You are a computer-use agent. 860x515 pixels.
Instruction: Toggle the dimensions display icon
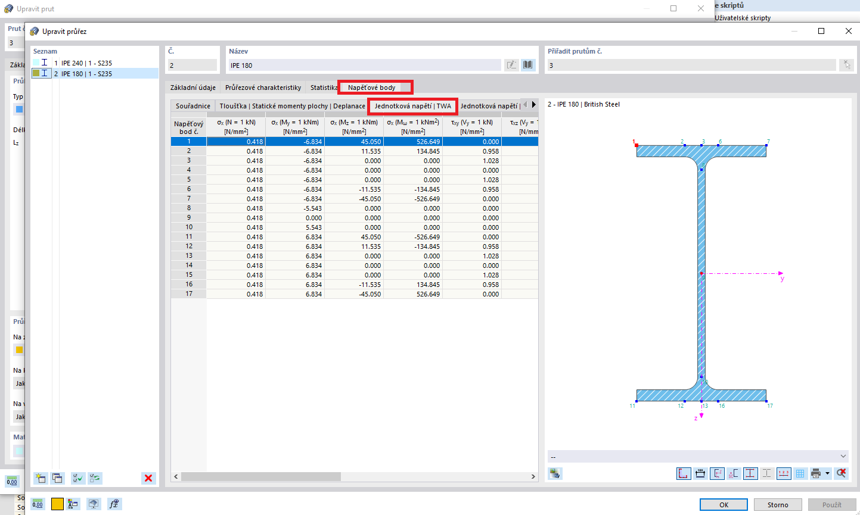[x=700, y=473]
